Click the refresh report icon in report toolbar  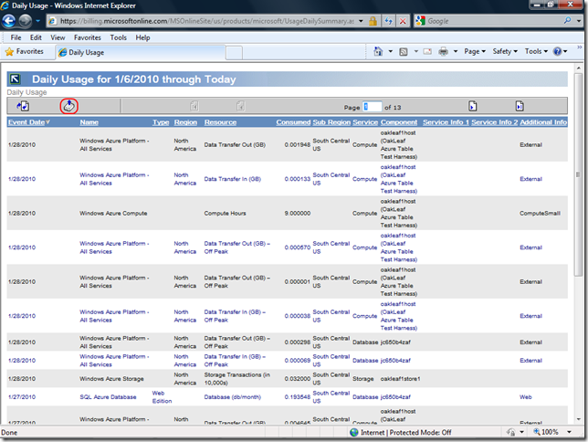pos(23,106)
